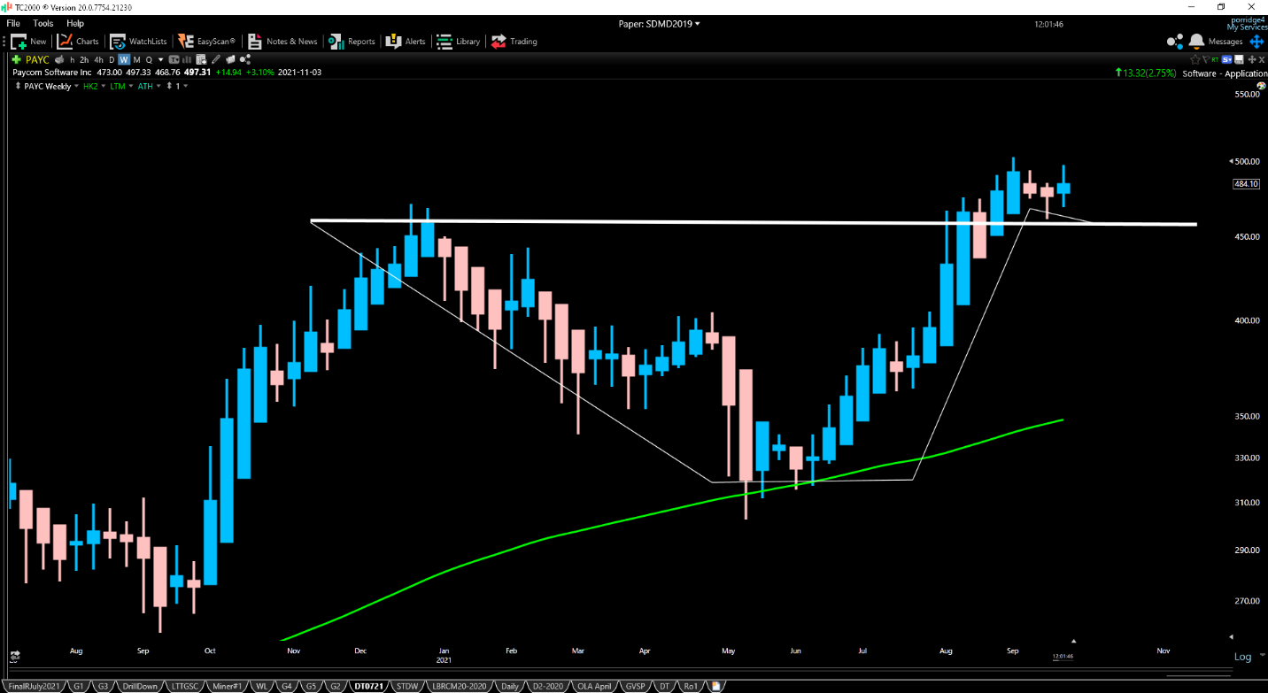Click the PAYC ticker symbol field

coord(37,59)
